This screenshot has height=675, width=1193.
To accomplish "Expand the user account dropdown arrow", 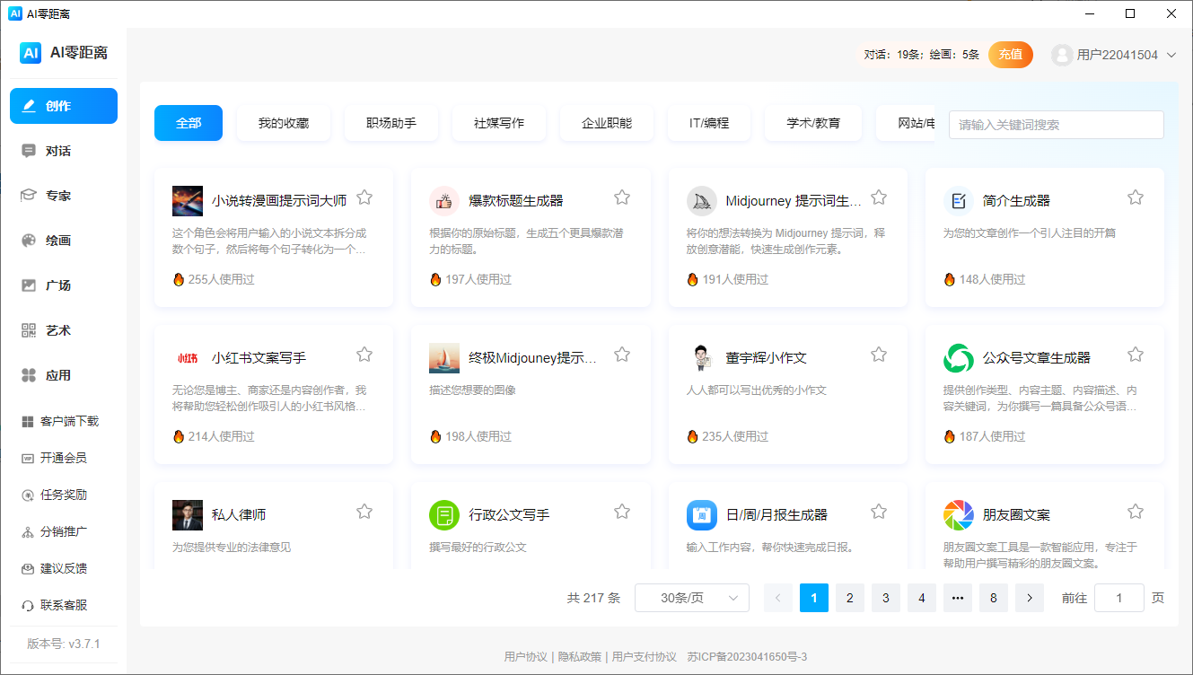I will click(x=1171, y=55).
